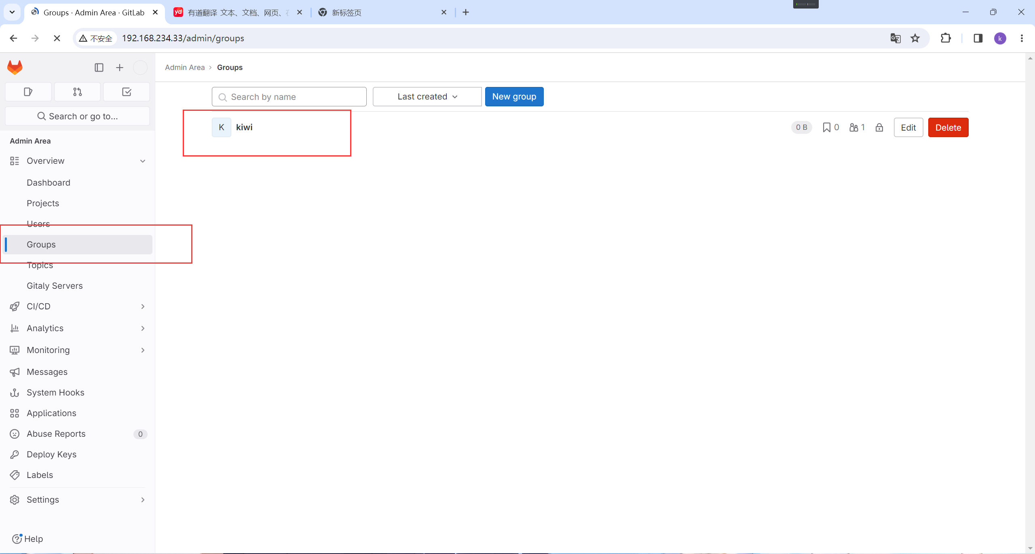Image resolution: width=1035 pixels, height=554 pixels.
Task: Expand the CI/CD menu section
Action: point(142,307)
